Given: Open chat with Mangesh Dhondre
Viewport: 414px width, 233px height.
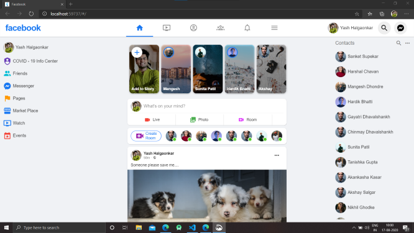Looking at the screenshot, I should point(359,86).
